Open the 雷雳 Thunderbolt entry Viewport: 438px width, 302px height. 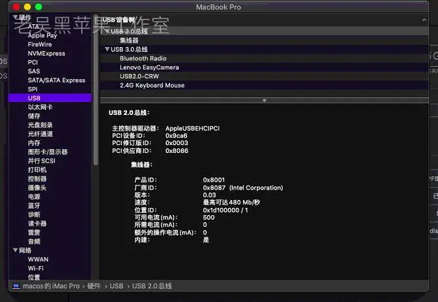point(34,232)
